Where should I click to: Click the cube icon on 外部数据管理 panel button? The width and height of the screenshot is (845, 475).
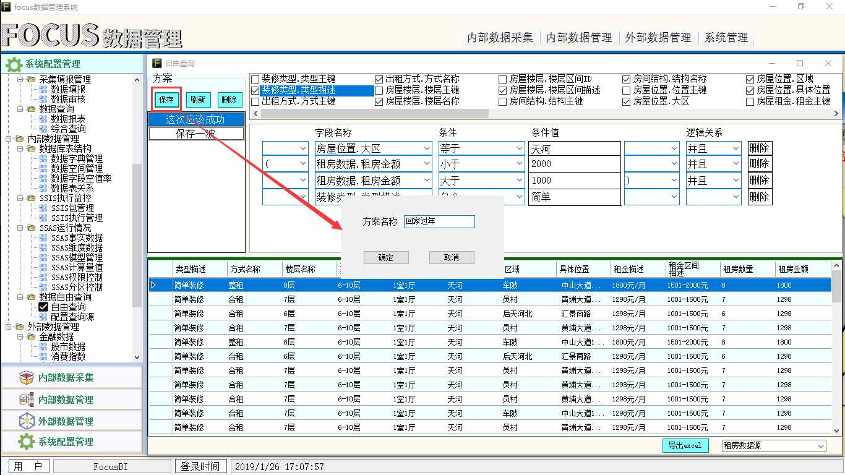point(26,421)
